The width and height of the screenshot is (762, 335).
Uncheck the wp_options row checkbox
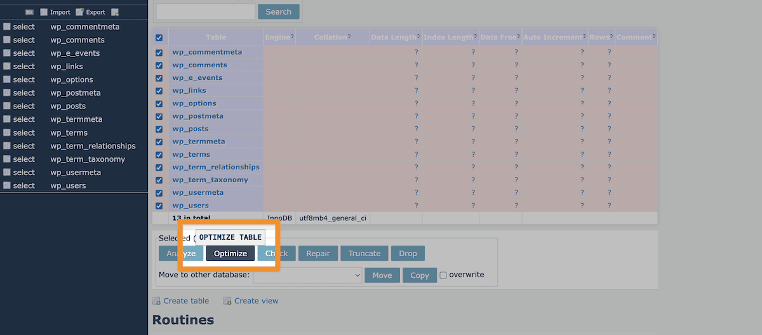(x=159, y=103)
